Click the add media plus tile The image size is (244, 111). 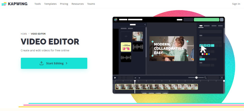tap(126, 36)
